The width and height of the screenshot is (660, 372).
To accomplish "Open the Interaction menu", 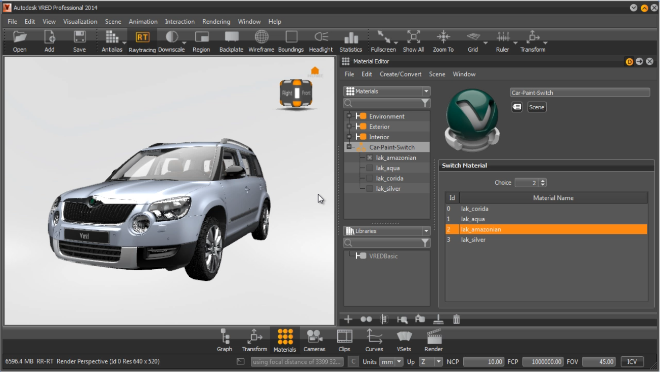I will (x=180, y=22).
